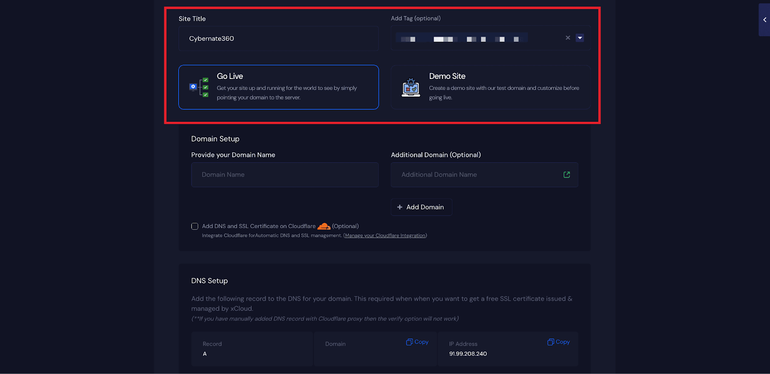The width and height of the screenshot is (770, 374).
Task: Click the Add Domain button
Action: coord(421,207)
